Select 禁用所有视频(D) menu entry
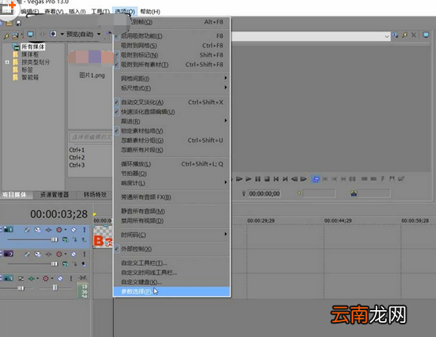 tap(171, 221)
